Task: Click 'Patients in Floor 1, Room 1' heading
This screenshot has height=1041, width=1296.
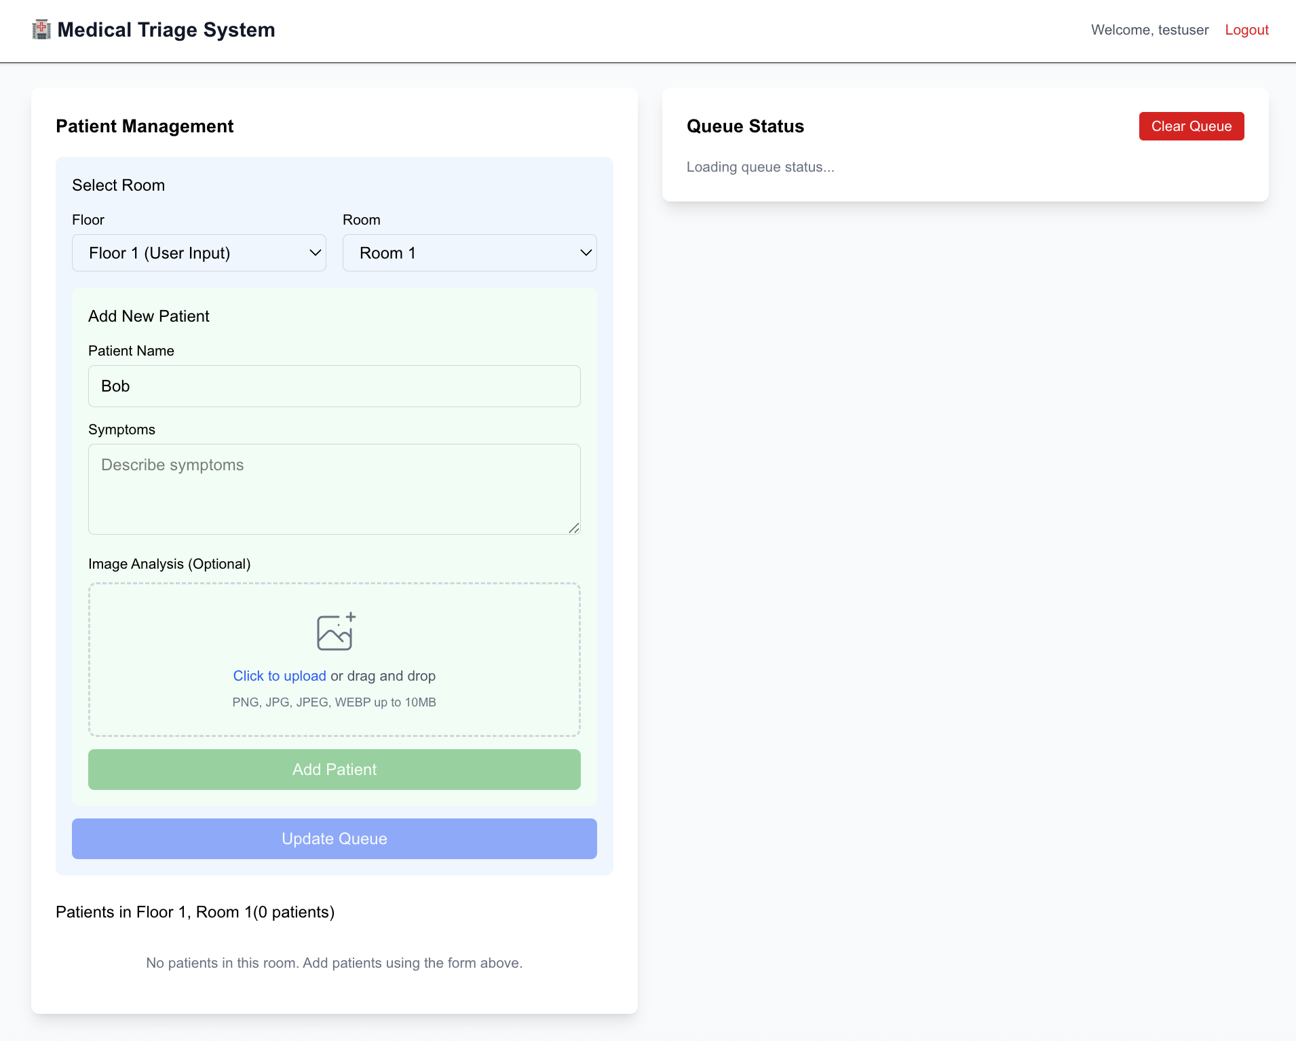Action: [195, 912]
